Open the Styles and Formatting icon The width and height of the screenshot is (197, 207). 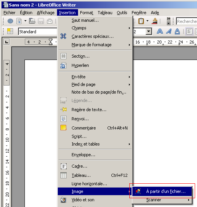point(10,31)
